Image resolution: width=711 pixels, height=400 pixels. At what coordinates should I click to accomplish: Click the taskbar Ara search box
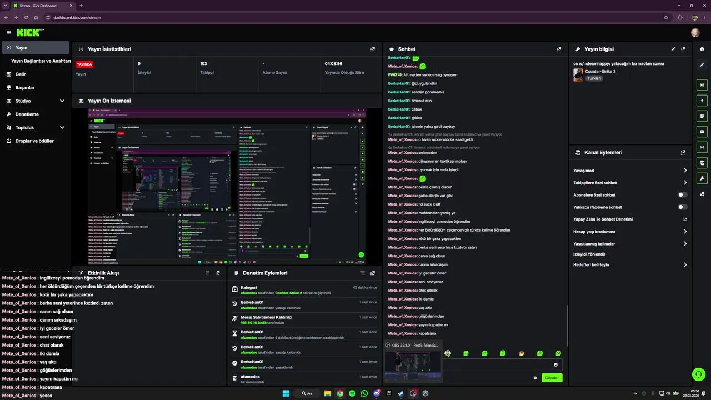coord(307,393)
